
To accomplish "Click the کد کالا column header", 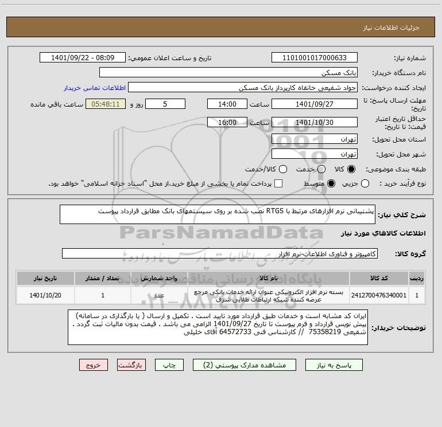I will coord(379,278).
